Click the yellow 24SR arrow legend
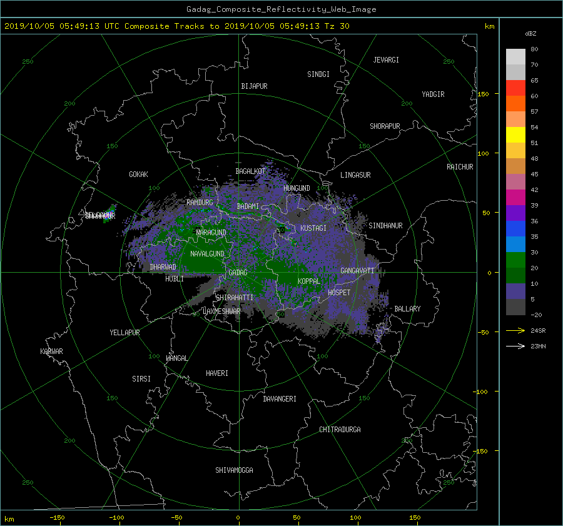Image resolution: width=563 pixels, height=526 pixels. (x=515, y=330)
